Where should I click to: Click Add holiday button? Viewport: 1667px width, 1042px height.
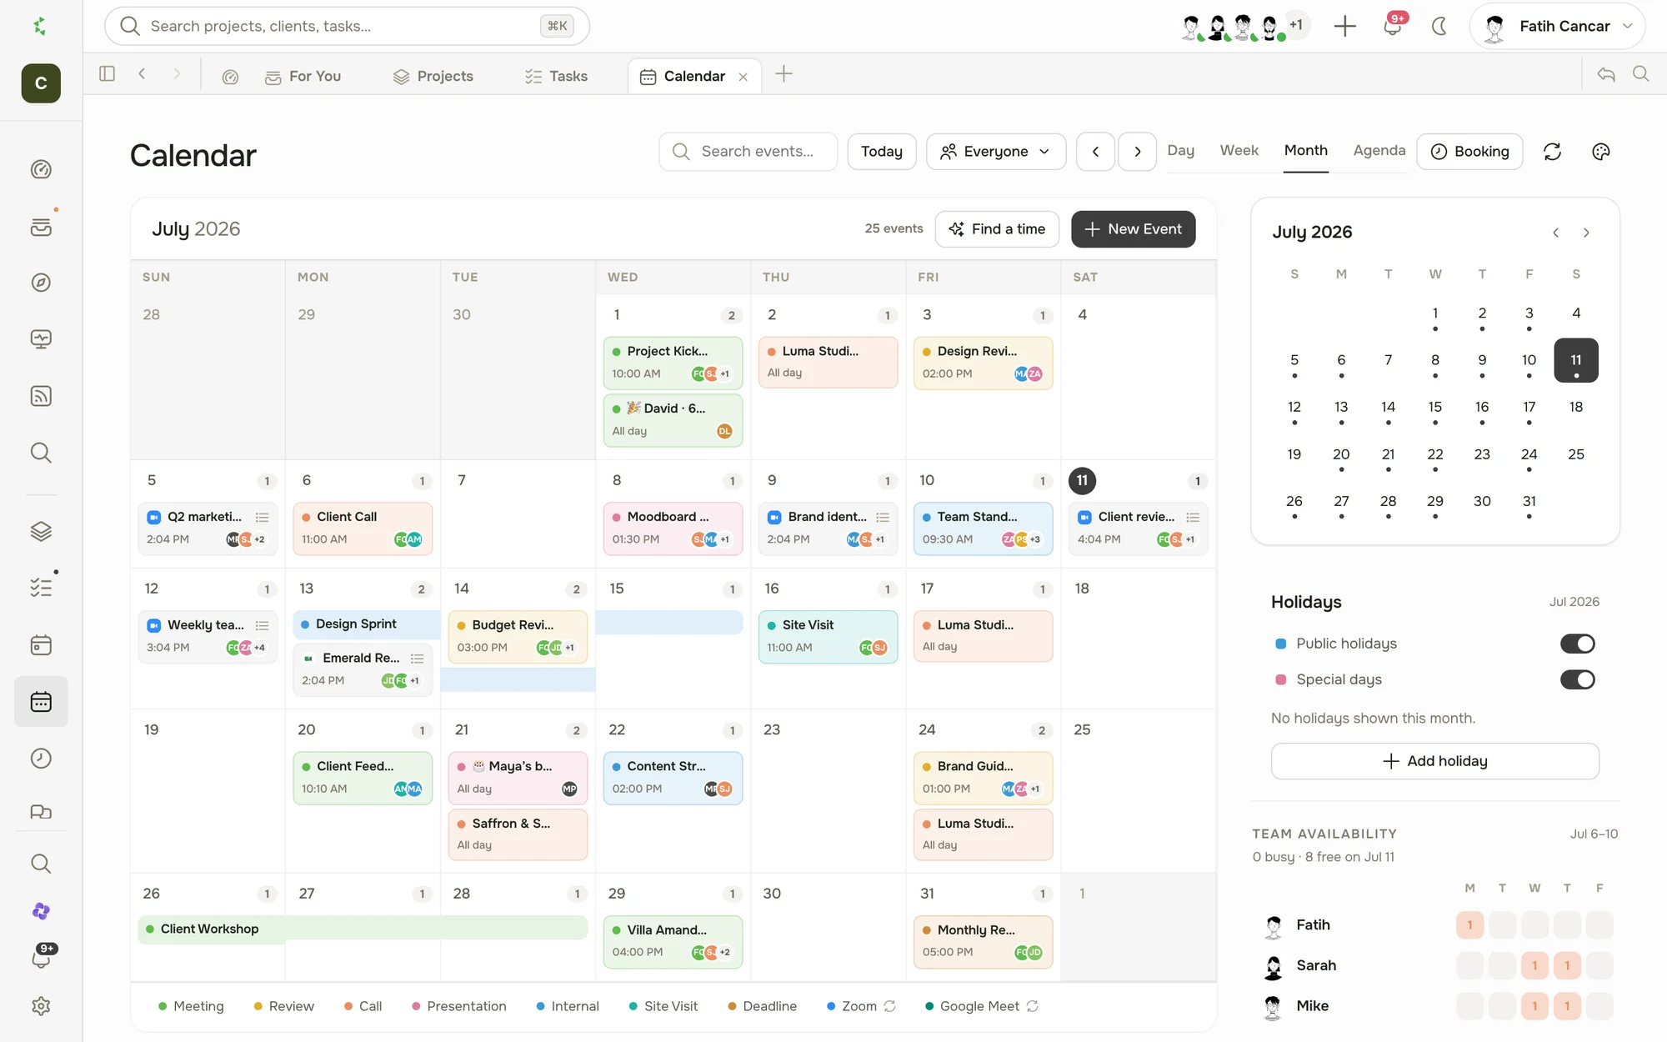1435,761
